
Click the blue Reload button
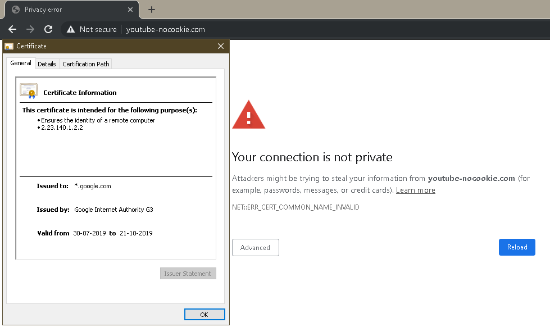(x=517, y=247)
